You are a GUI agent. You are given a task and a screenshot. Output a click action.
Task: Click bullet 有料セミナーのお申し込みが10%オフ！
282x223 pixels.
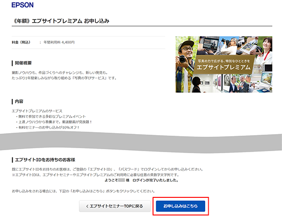(x=48, y=128)
